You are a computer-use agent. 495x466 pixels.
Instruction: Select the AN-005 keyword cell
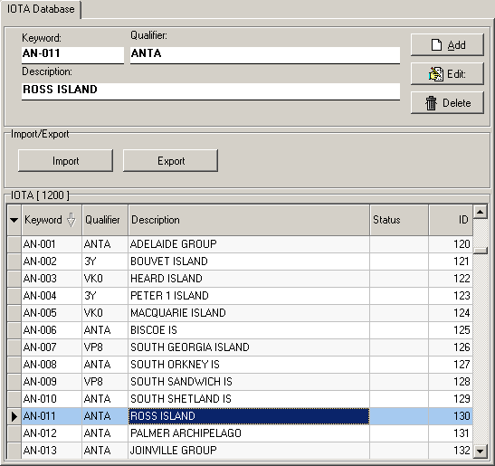coord(52,313)
